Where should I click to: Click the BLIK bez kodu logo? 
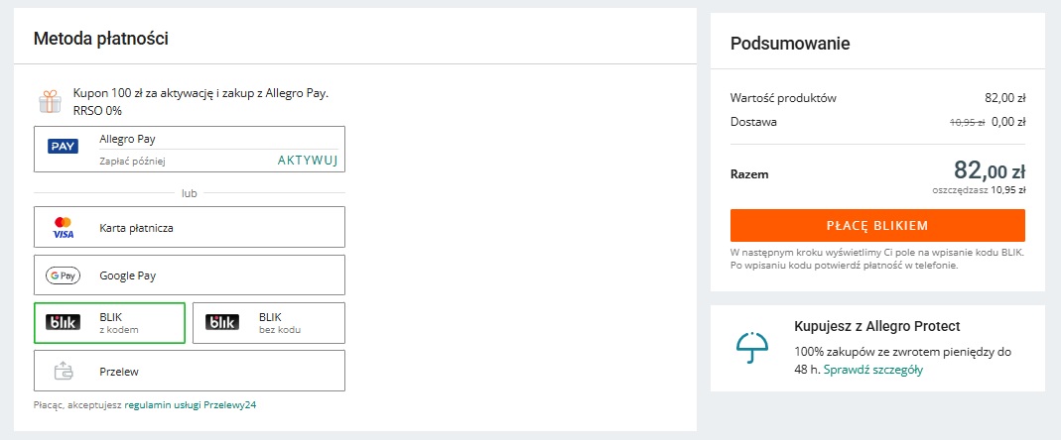tap(221, 322)
